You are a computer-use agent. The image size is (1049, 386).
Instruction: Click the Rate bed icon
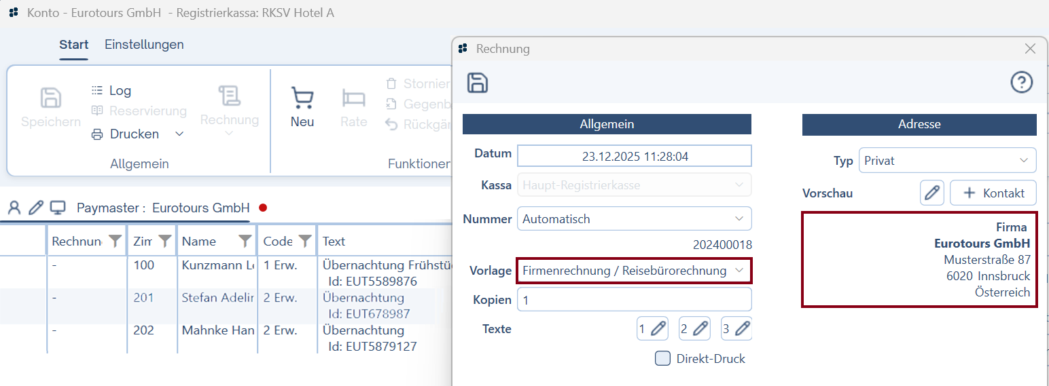click(353, 99)
